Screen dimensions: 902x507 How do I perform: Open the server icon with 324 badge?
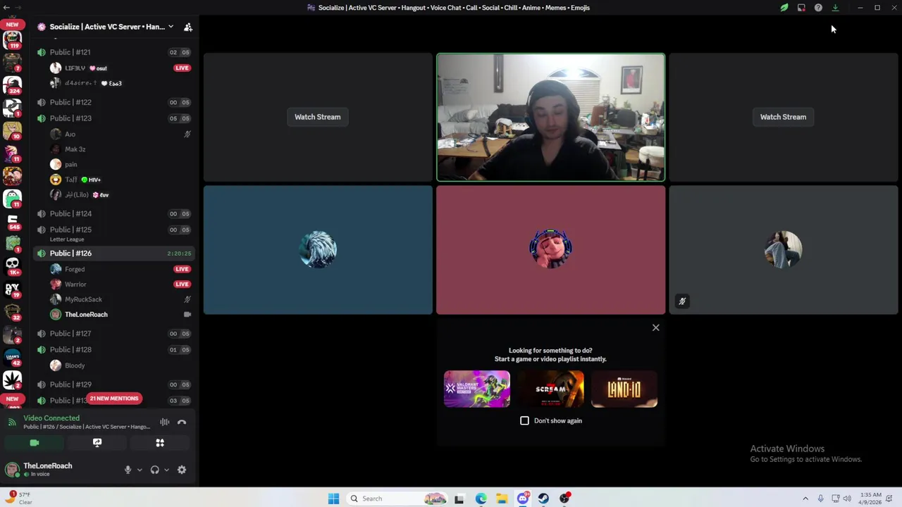click(x=12, y=85)
